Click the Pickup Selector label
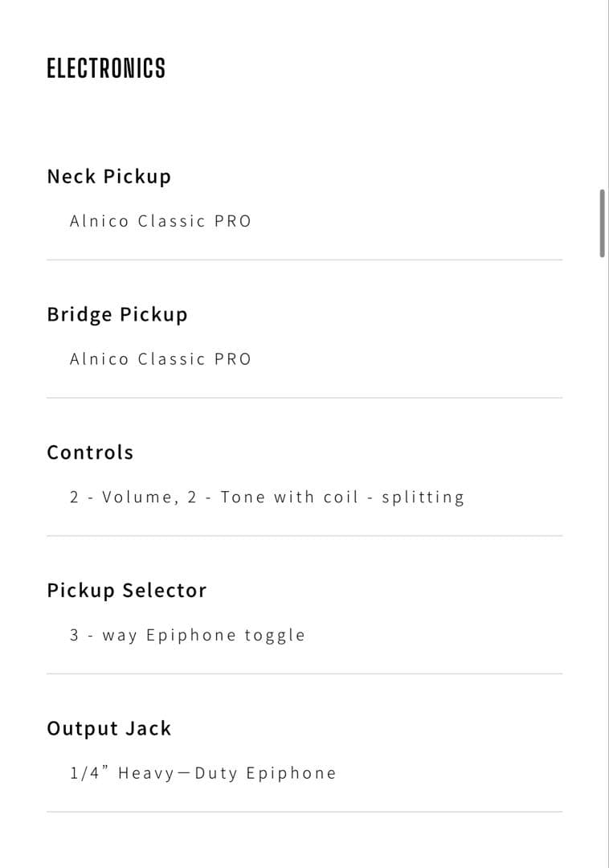The height and width of the screenshot is (868, 609). [126, 591]
